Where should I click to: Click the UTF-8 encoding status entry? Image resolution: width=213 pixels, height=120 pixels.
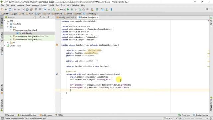click(x=179, y=118)
